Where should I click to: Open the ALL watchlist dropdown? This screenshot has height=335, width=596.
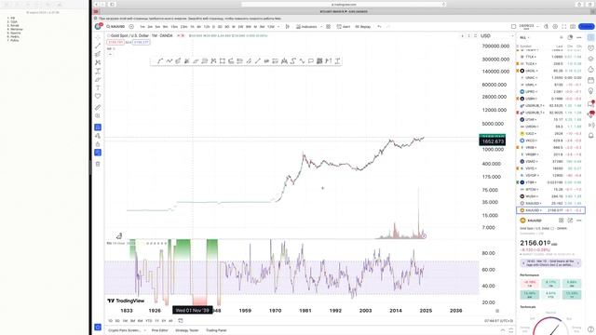tap(524, 37)
